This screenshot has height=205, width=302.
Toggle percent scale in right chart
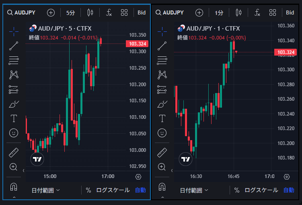click(237, 190)
